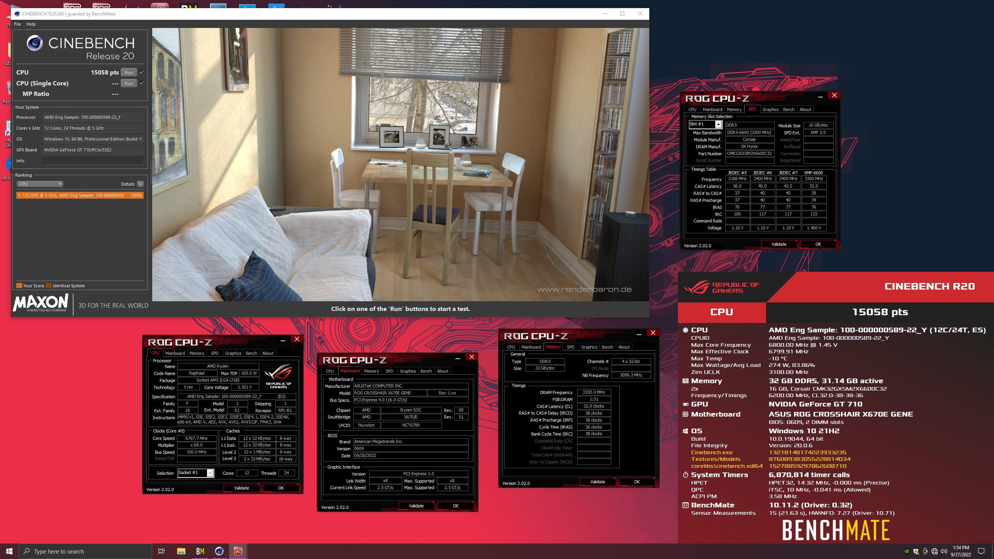Open the Mainboard tab in the CPU-Z SPD window
The height and width of the screenshot is (559, 994).
(712, 109)
